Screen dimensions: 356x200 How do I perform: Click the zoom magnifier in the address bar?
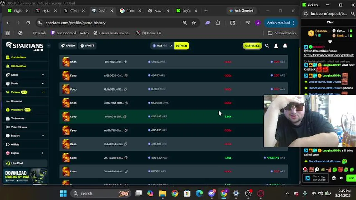pyautogui.click(x=185, y=23)
